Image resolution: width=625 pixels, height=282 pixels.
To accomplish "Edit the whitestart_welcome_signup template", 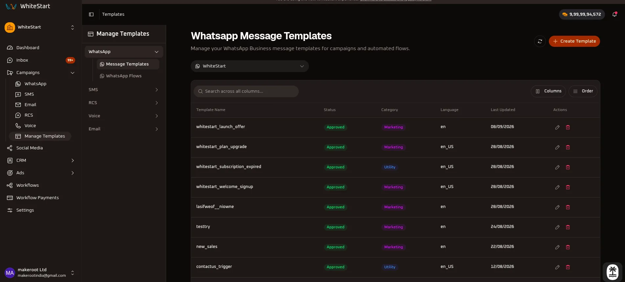I will (557, 187).
